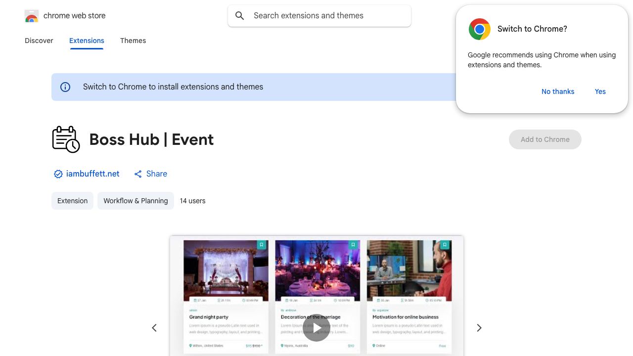Click the Chrome logo in the popup

[x=480, y=29]
